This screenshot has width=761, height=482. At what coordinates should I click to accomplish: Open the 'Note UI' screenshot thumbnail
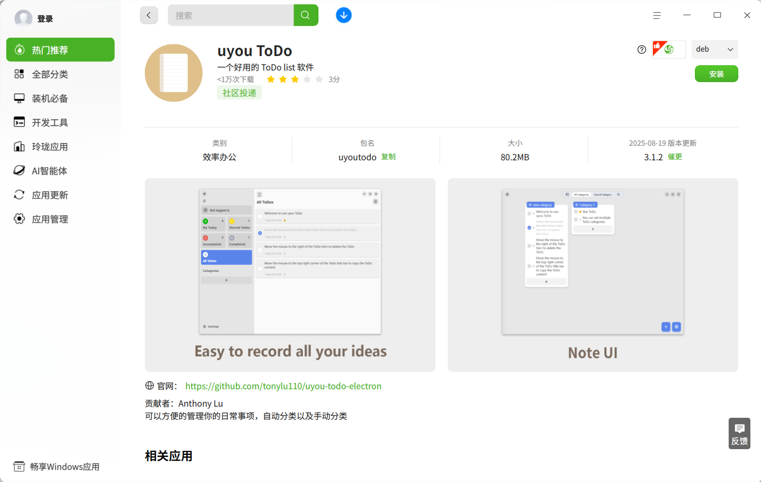click(593, 275)
